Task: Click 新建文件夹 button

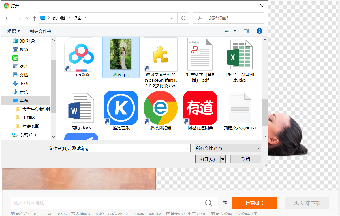Action: tap(40, 31)
